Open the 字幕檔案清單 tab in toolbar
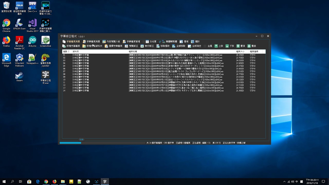329x185 pixels. [x=71, y=41]
